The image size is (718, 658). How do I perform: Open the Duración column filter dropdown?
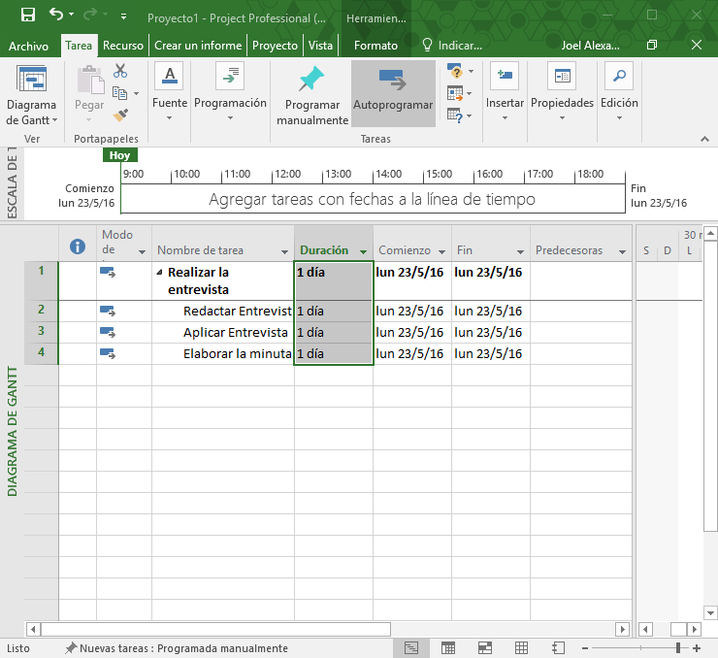[x=363, y=251]
